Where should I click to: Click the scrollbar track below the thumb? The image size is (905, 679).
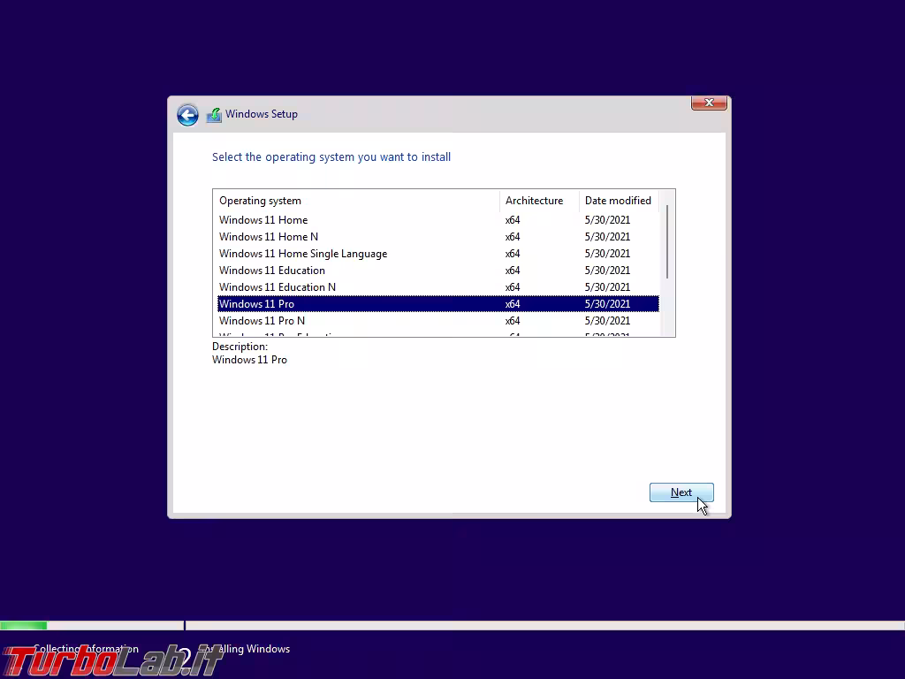pyautogui.click(x=667, y=308)
